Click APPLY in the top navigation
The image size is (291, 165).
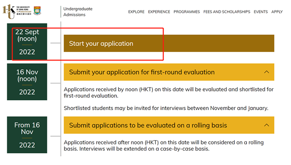click(x=277, y=12)
